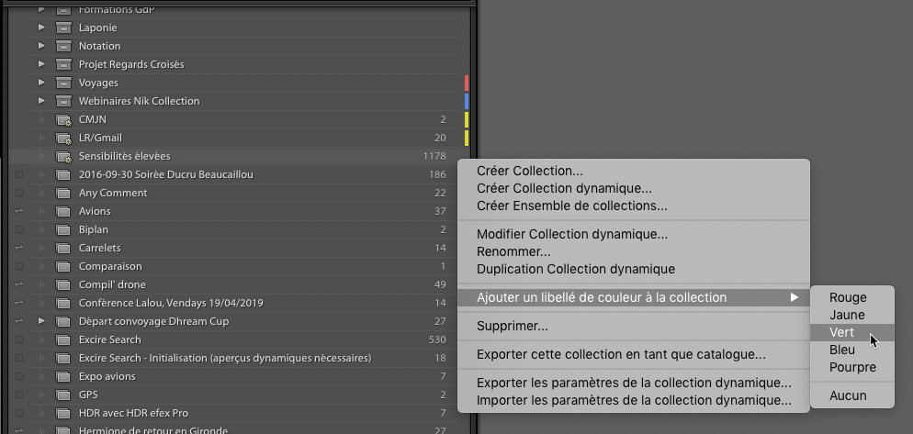Click the Départ convoyage Dhream Cup icon
913x434 pixels.
coord(62,321)
